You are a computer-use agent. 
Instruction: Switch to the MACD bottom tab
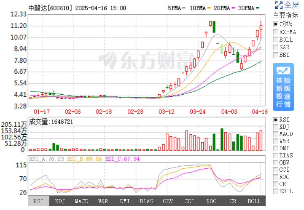(x=81, y=202)
